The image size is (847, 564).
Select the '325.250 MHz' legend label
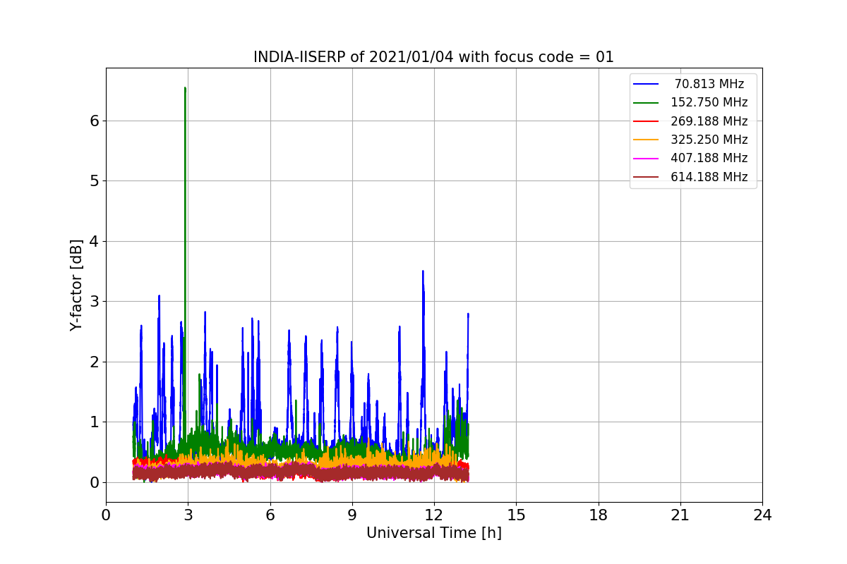coord(709,140)
